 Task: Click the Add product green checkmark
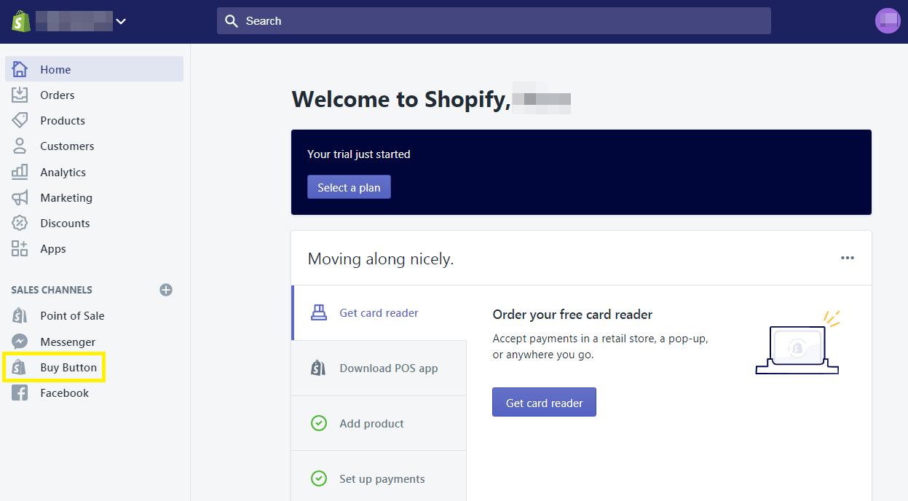point(319,423)
